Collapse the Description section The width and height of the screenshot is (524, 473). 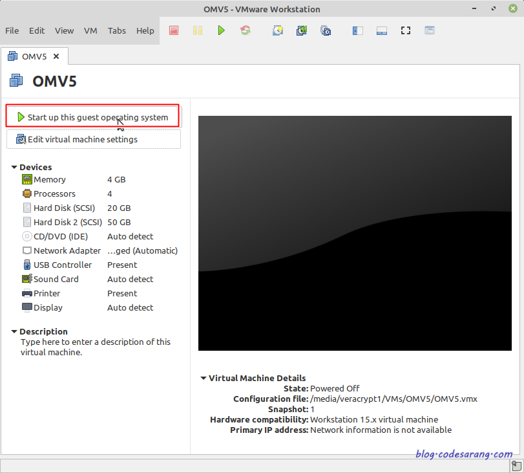pyautogui.click(x=14, y=331)
